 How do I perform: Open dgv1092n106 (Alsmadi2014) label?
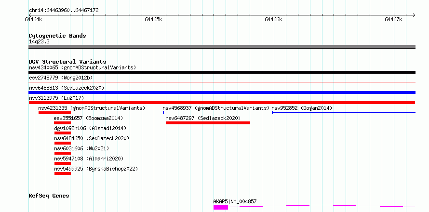tap(90, 128)
